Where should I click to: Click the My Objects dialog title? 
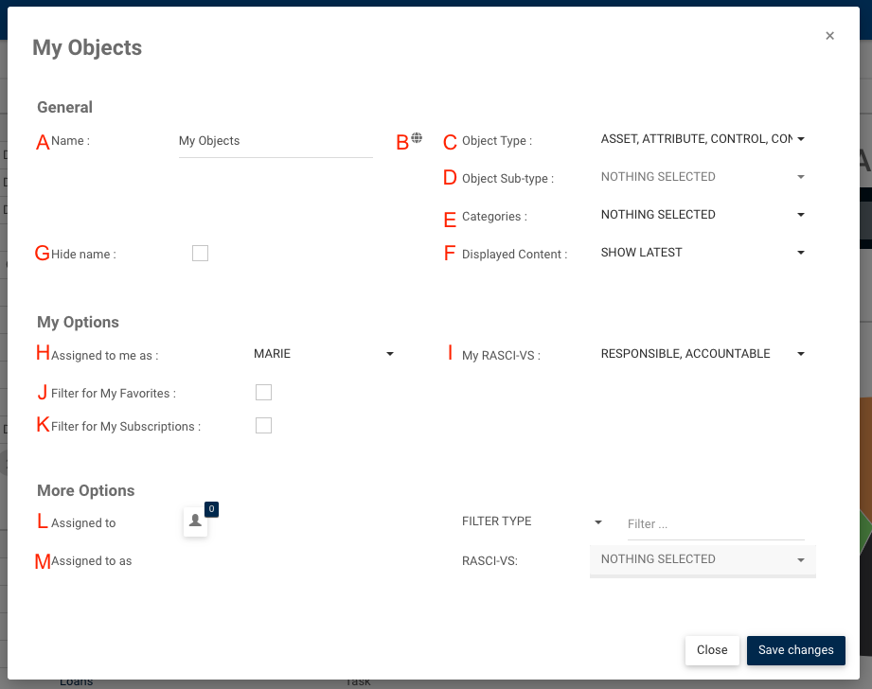point(87,47)
